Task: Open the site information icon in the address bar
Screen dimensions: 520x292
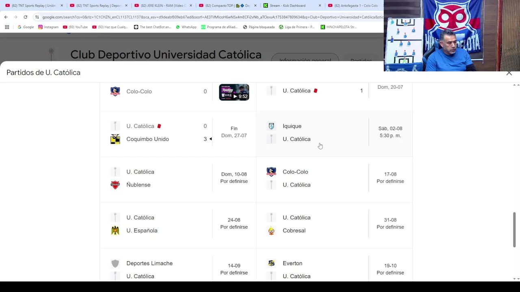Action: click(x=37, y=17)
